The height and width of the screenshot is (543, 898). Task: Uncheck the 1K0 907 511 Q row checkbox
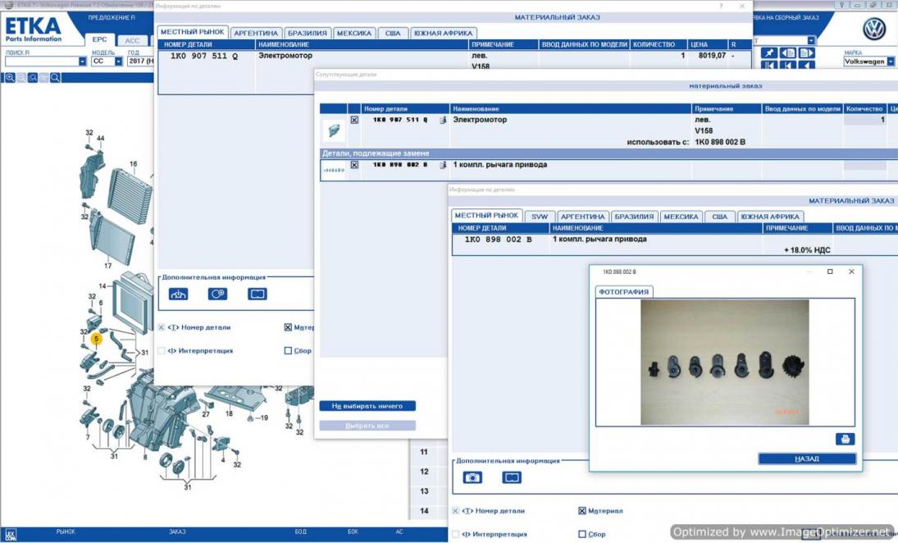(x=354, y=121)
